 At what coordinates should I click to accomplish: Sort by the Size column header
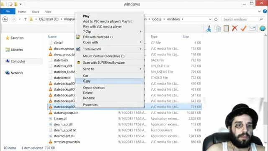tap(186, 36)
